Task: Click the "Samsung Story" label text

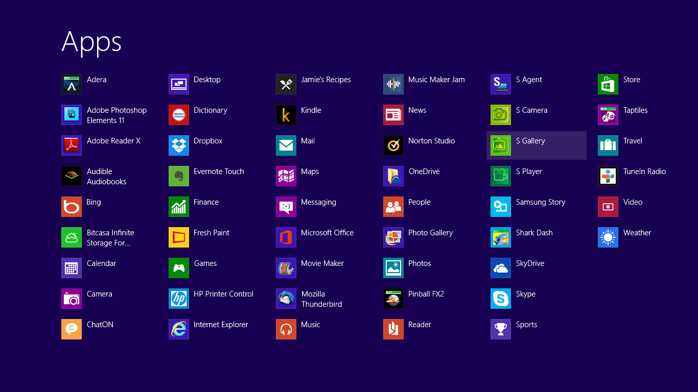Action: point(541,202)
